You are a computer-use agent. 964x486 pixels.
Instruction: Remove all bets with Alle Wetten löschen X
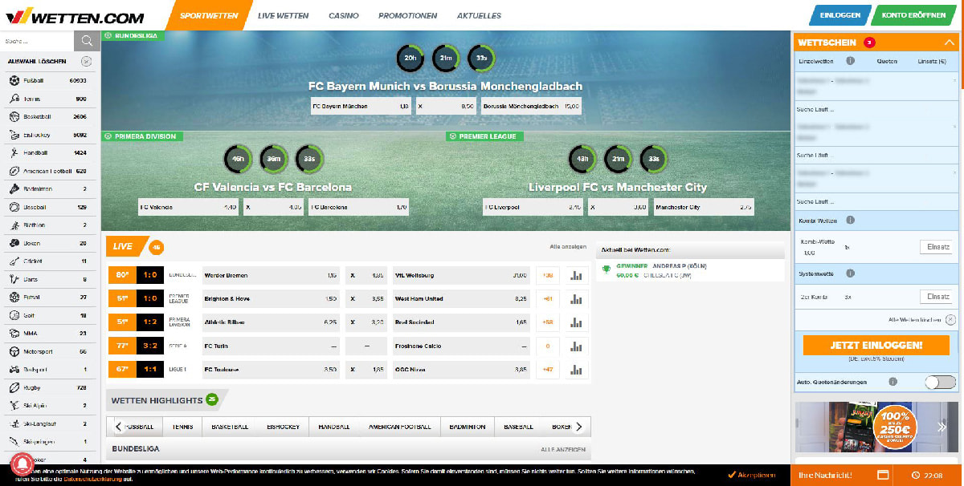click(950, 319)
